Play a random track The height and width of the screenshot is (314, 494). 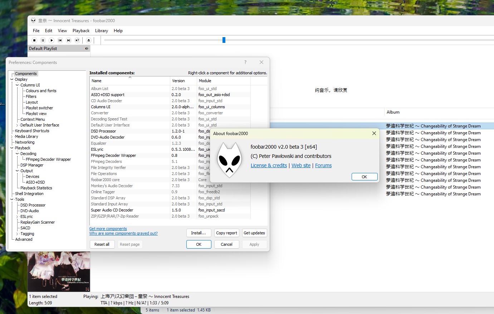(x=77, y=40)
